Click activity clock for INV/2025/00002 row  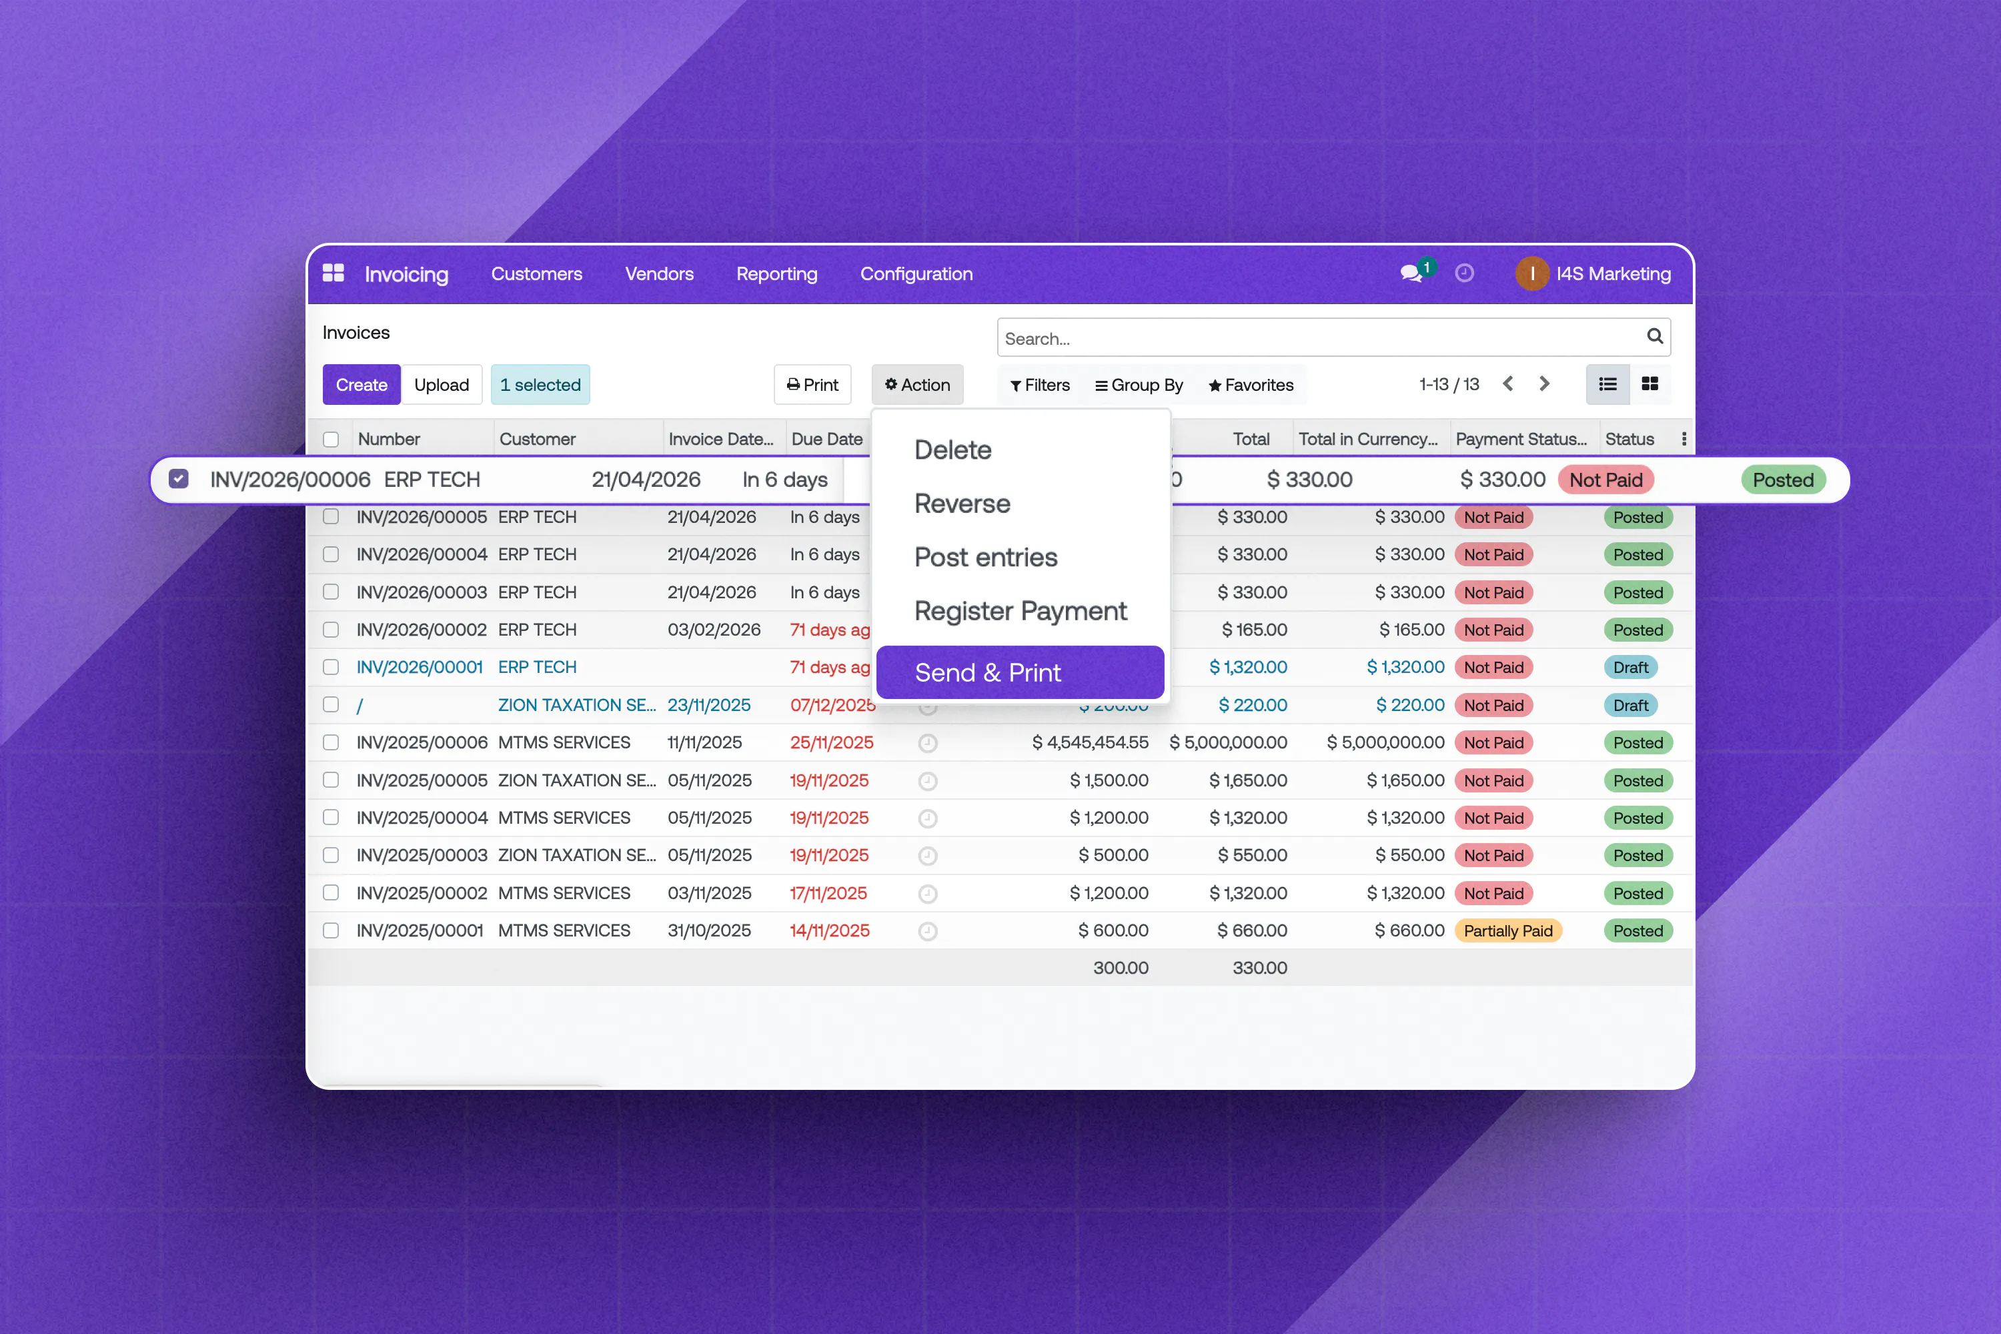pos(927,894)
